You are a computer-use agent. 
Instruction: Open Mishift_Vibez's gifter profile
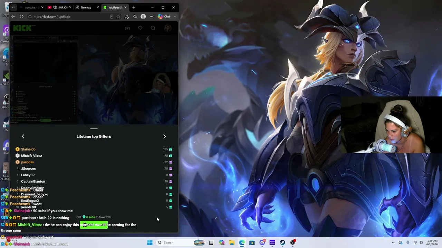click(31, 156)
